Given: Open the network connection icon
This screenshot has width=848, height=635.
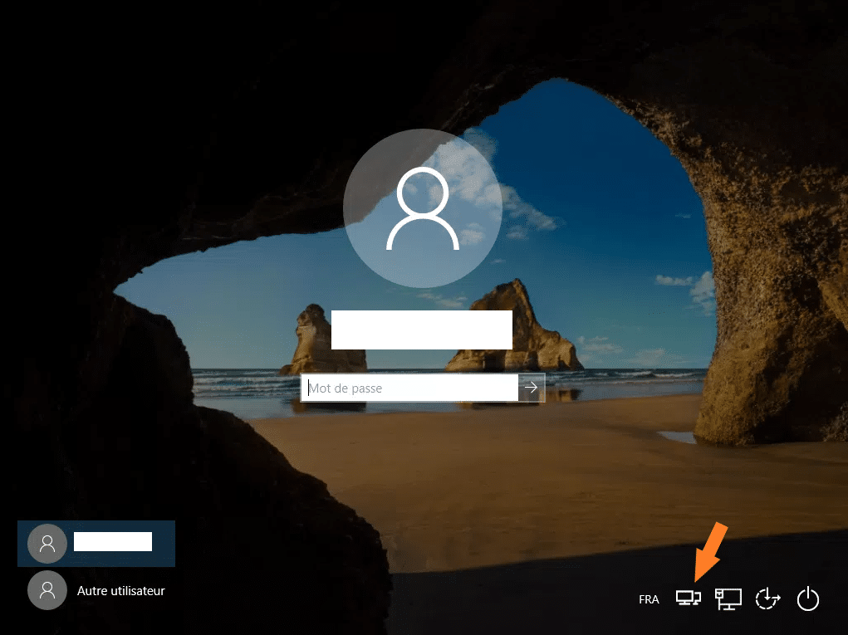Looking at the screenshot, I should (x=728, y=598).
